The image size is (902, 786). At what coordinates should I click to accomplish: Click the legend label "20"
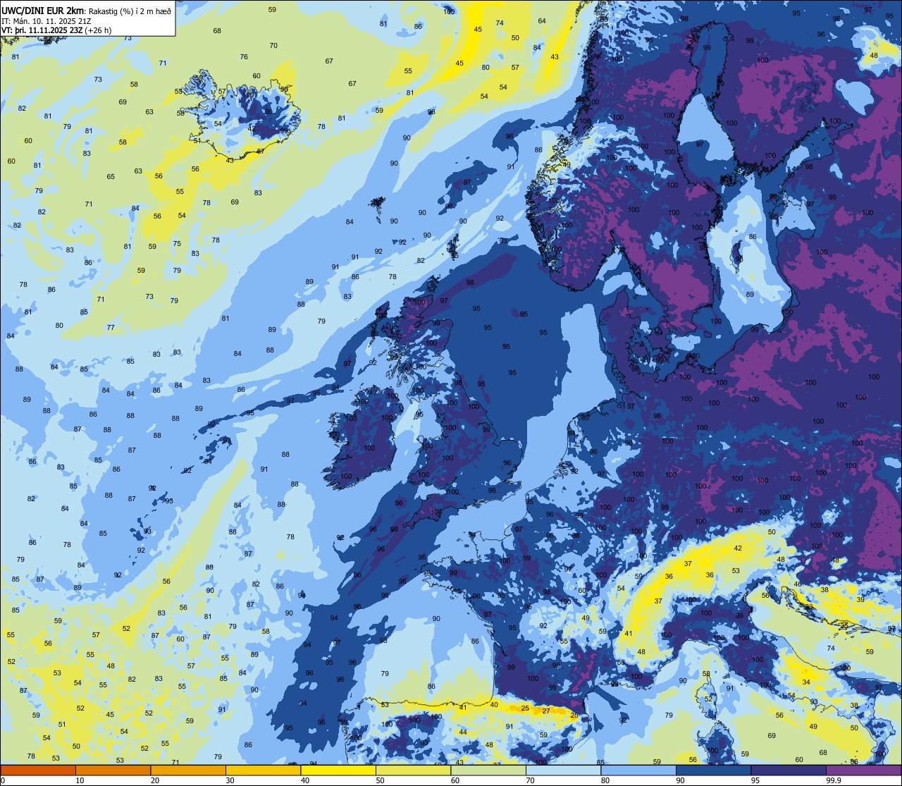pyautogui.click(x=155, y=780)
